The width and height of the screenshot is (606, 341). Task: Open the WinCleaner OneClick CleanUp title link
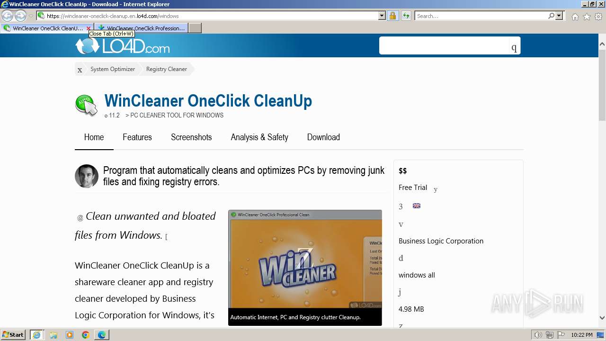click(208, 100)
